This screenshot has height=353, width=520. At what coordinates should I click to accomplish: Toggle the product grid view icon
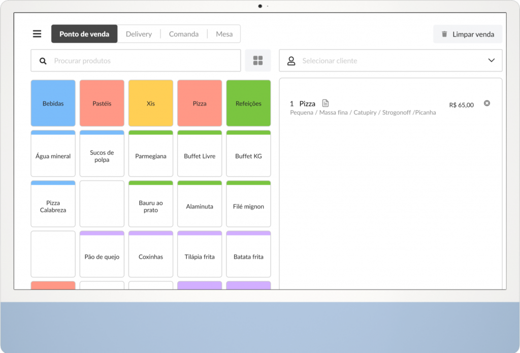click(x=258, y=61)
